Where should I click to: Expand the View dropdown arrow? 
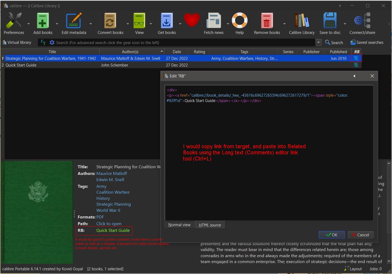pos(151,24)
